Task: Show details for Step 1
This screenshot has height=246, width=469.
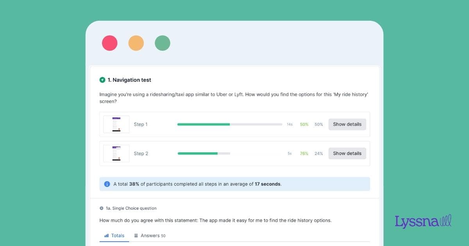Action: click(x=347, y=124)
